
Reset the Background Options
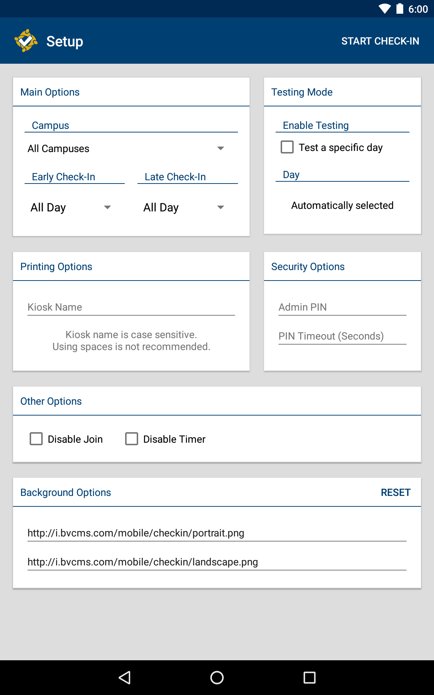(x=396, y=492)
